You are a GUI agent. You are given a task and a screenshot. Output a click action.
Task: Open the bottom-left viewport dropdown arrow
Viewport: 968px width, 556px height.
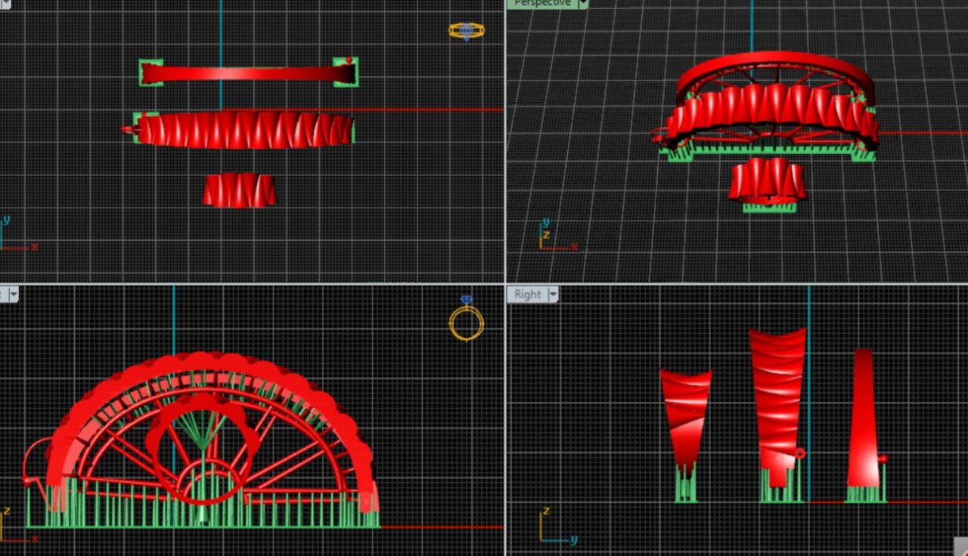(x=13, y=295)
